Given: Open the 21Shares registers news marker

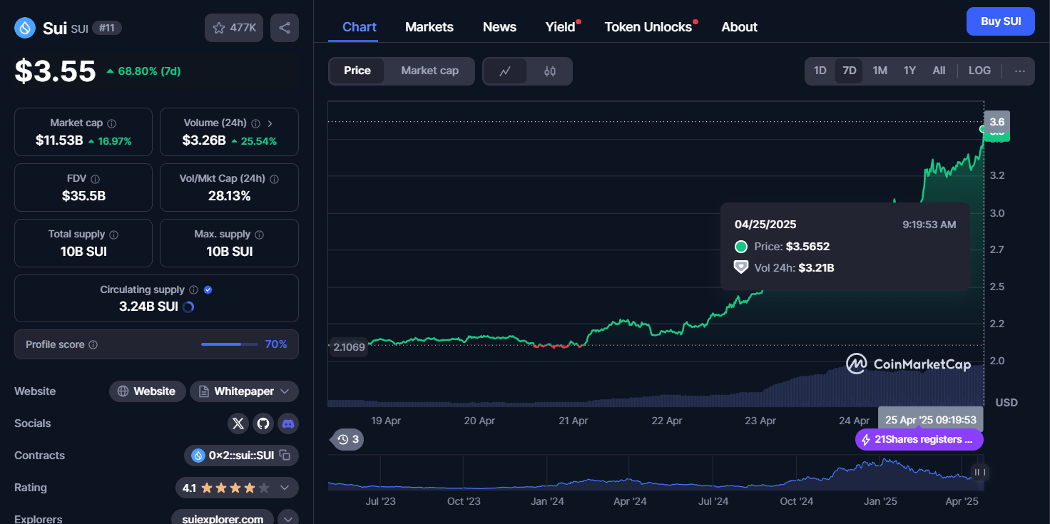Looking at the screenshot, I should click(x=919, y=440).
